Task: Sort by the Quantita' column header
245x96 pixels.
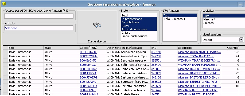Action: (231, 48)
